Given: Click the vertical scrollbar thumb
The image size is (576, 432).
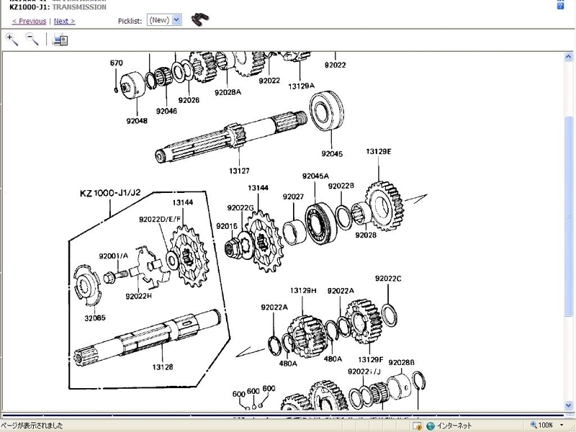Looking at the screenshot, I should (568, 215).
